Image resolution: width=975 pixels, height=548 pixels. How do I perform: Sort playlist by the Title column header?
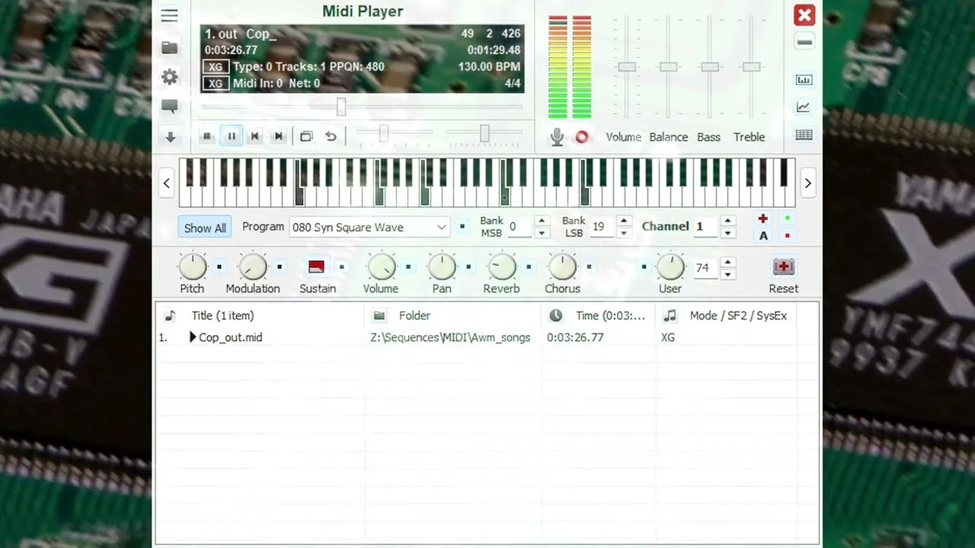(222, 316)
